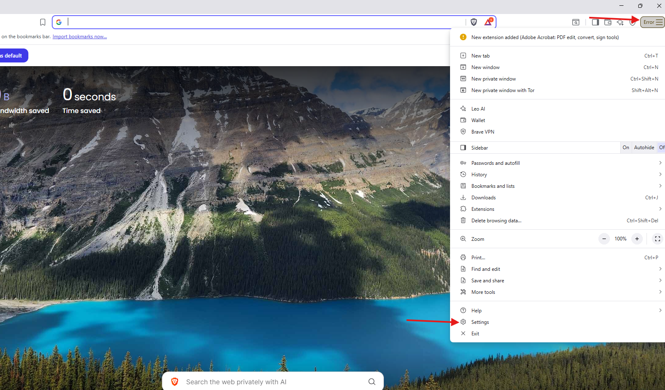The height and width of the screenshot is (390, 665).
Task: Open the Wallet icon in toolbar
Action: [x=607, y=22]
